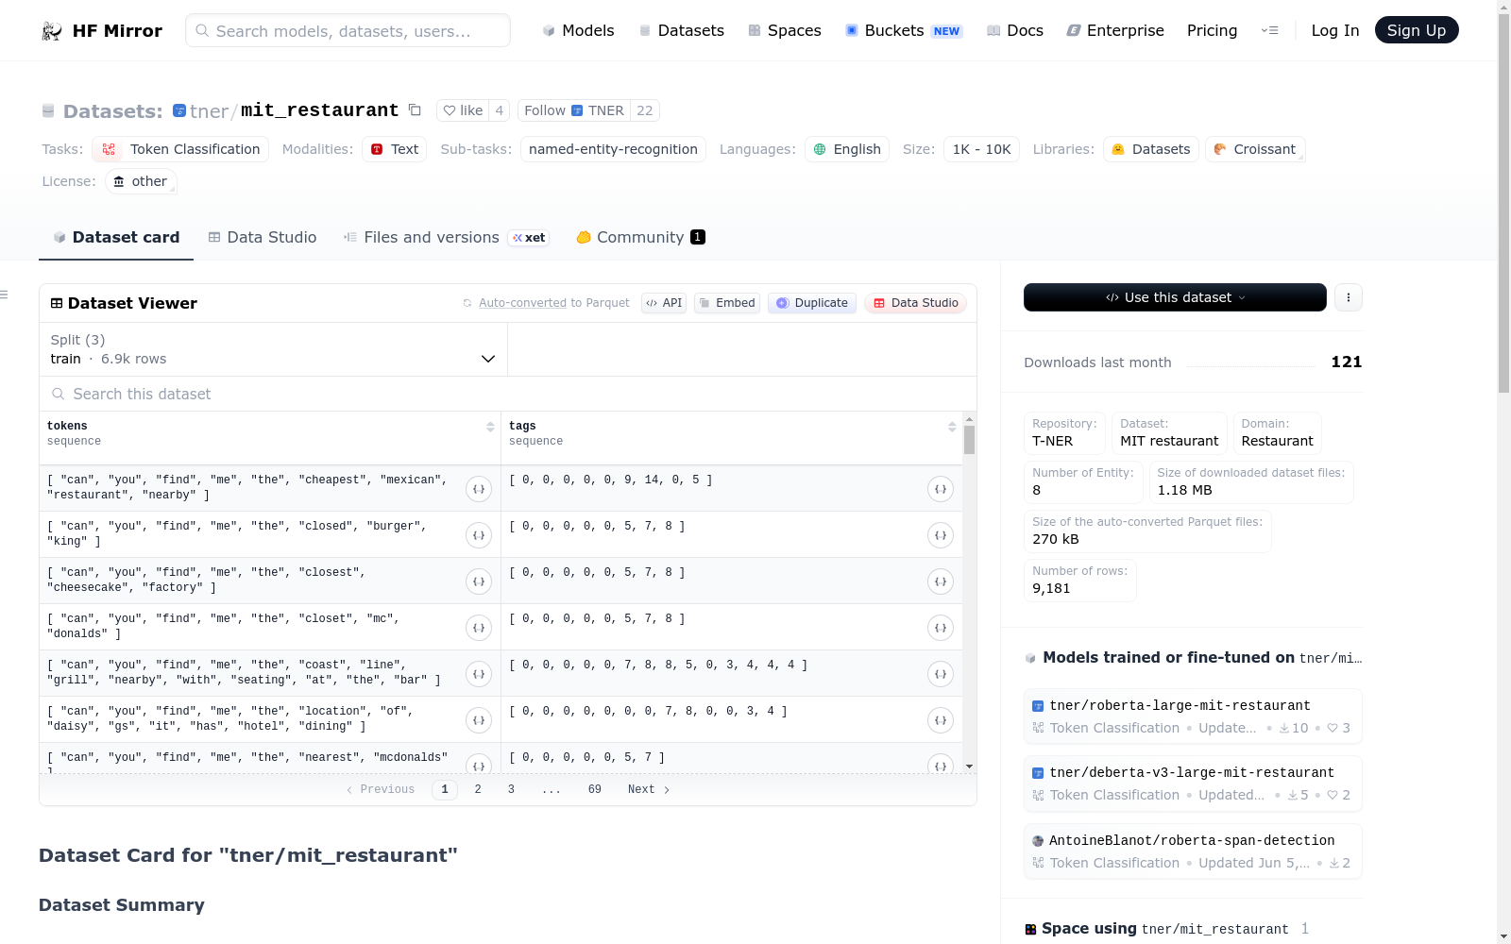Expand tokens cell for 'cheesecake factory' row
This screenshot has height=944, width=1511.
coord(479,582)
